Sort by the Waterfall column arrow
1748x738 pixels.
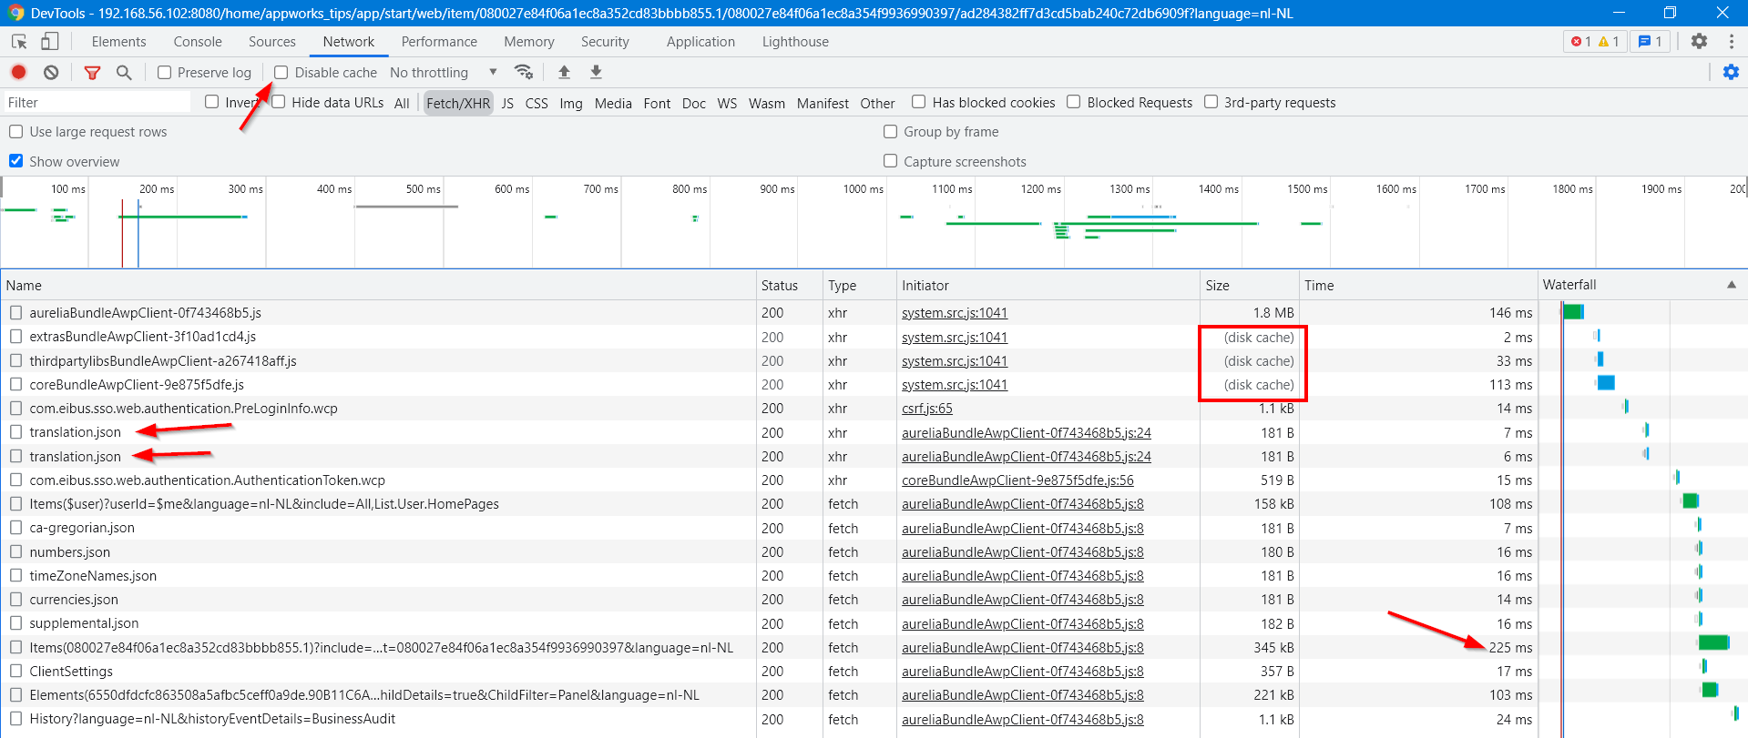[x=1731, y=285]
